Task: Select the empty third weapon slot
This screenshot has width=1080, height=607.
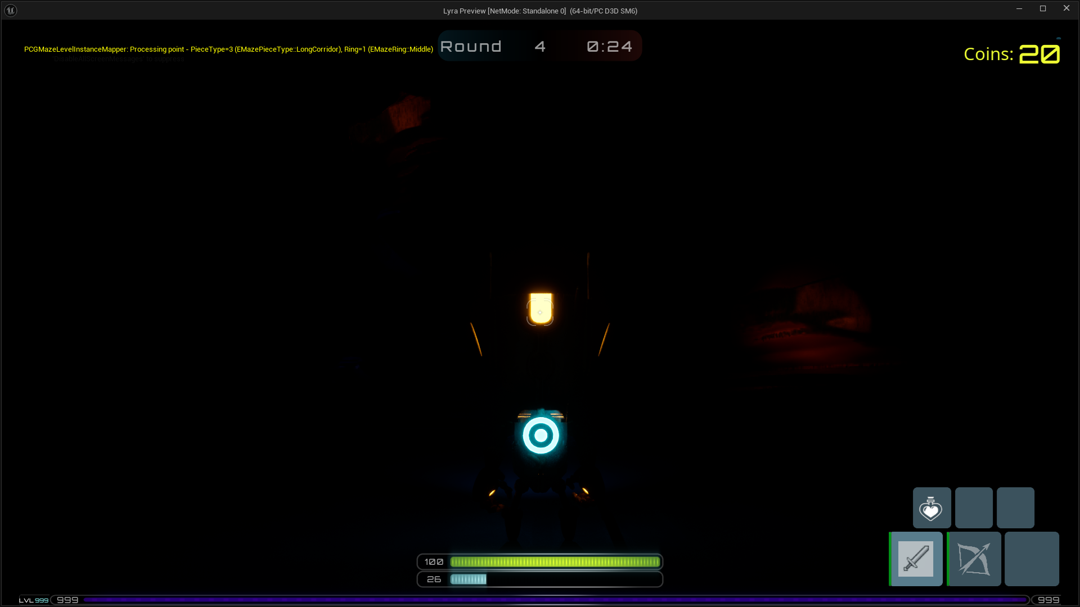Action: tap(1032, 559)
